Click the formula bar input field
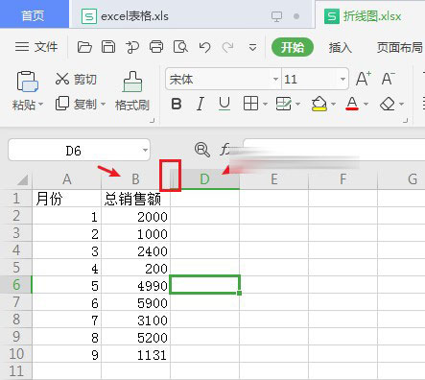The height and width of the screenshot is (380, 425). [334, 150]
